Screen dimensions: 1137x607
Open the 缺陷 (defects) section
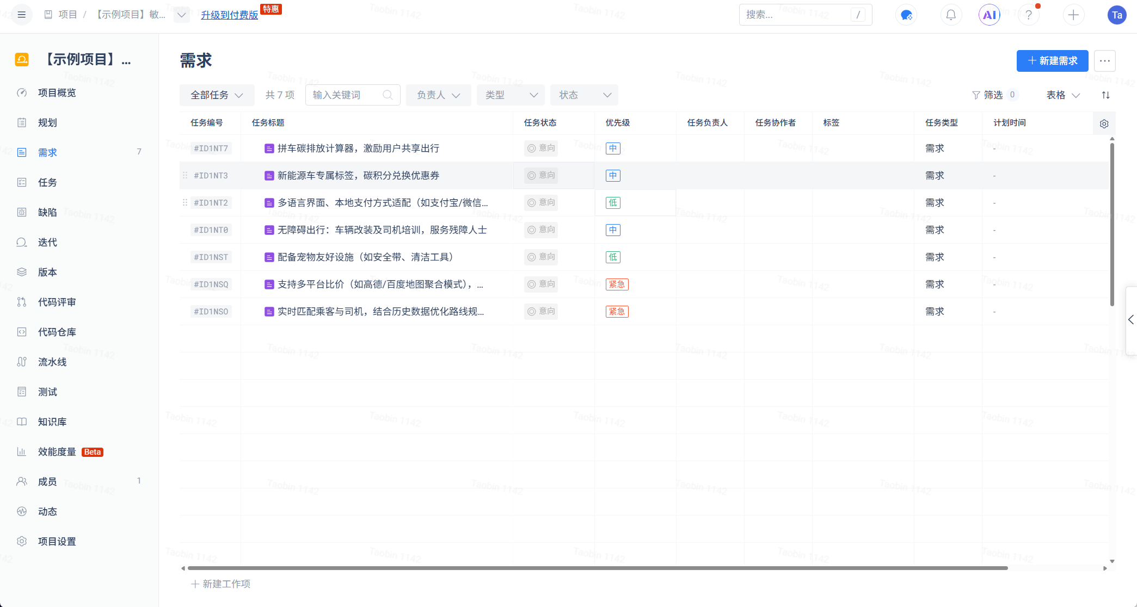tap(47, 212)
